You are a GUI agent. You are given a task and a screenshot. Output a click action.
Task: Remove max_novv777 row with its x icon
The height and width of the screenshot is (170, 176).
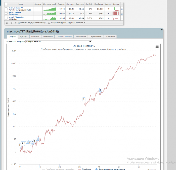(122, 9)
